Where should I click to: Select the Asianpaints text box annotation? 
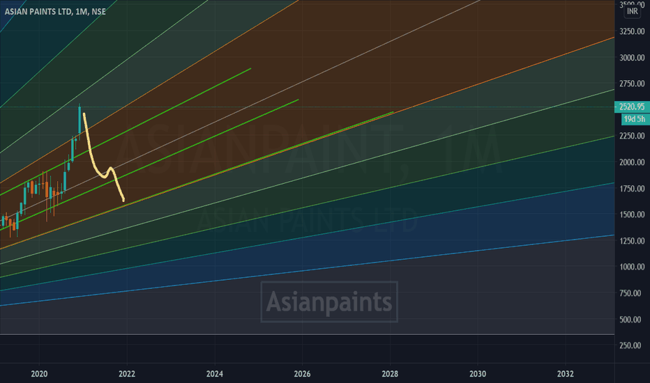pos(329,302)
